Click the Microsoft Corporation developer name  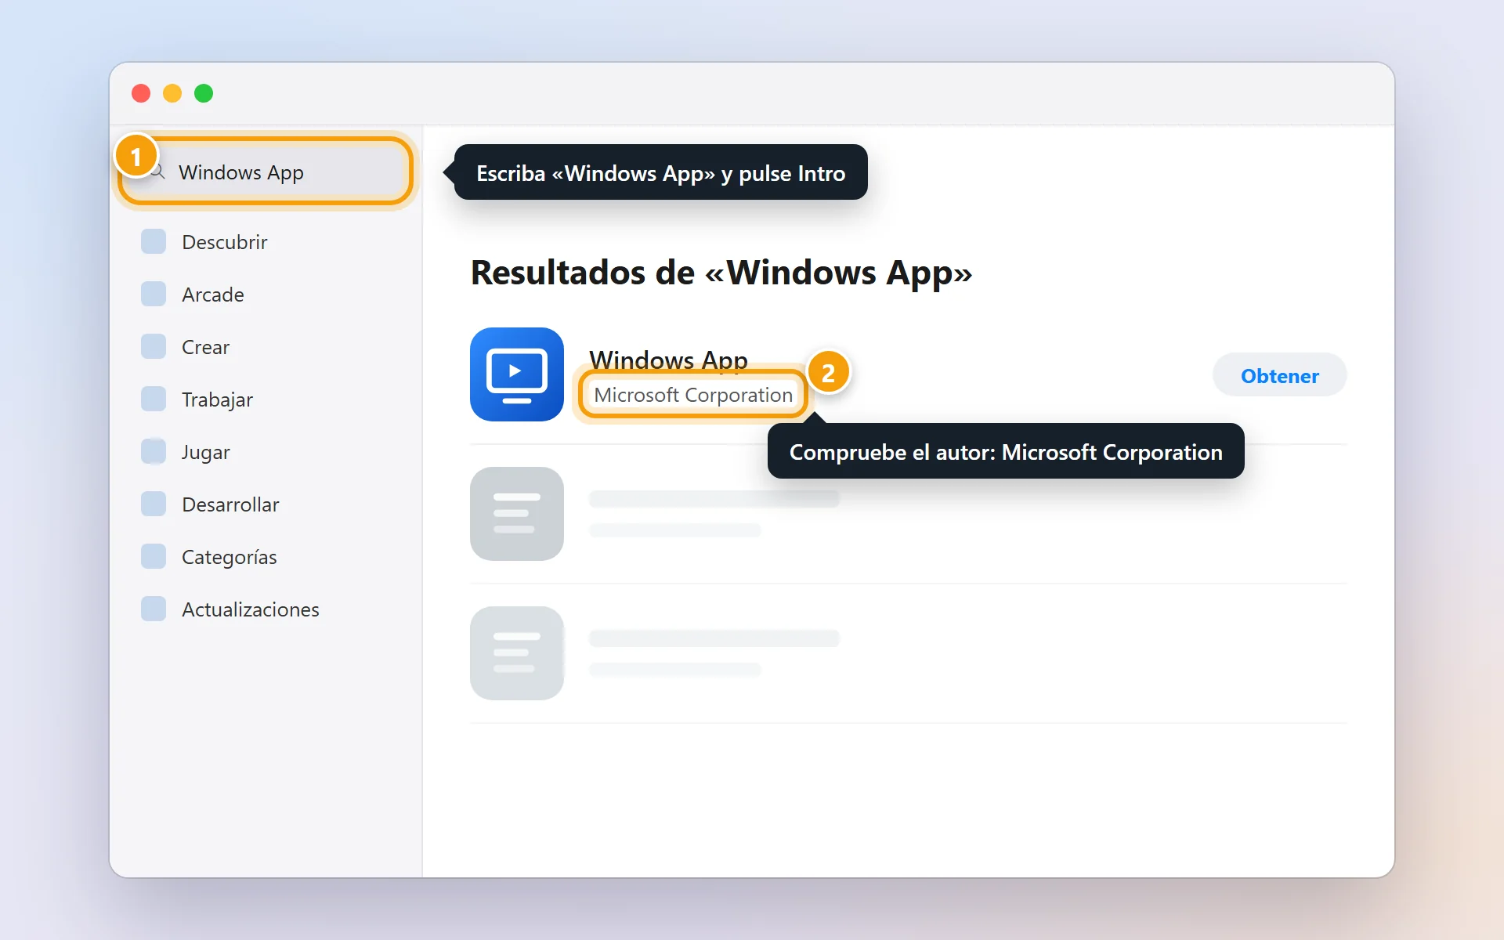[693, 394]
